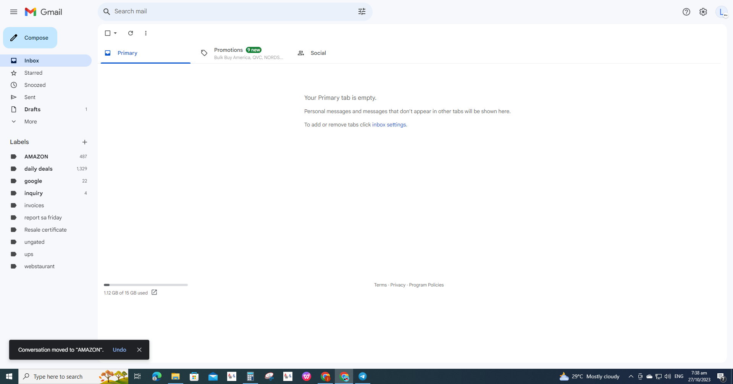The width and height of the screenshot is (733, 384).
Task: Open the Inbox folder
Action: 46,61
